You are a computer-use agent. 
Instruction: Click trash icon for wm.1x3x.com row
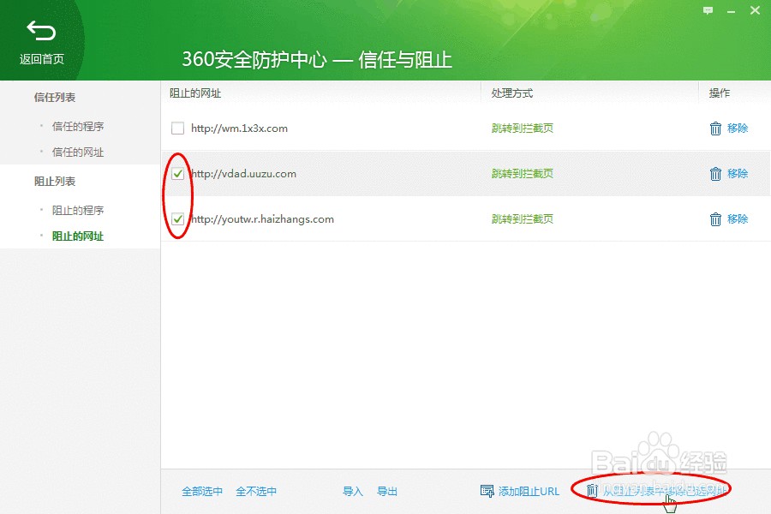point(715,128)
